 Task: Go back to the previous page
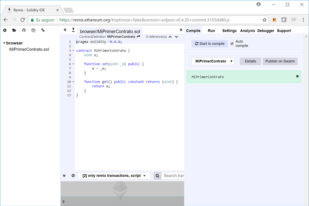[6, 20]
